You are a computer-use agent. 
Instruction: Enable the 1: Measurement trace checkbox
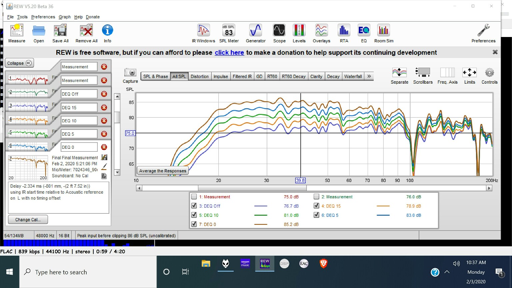tap(194, 197)
